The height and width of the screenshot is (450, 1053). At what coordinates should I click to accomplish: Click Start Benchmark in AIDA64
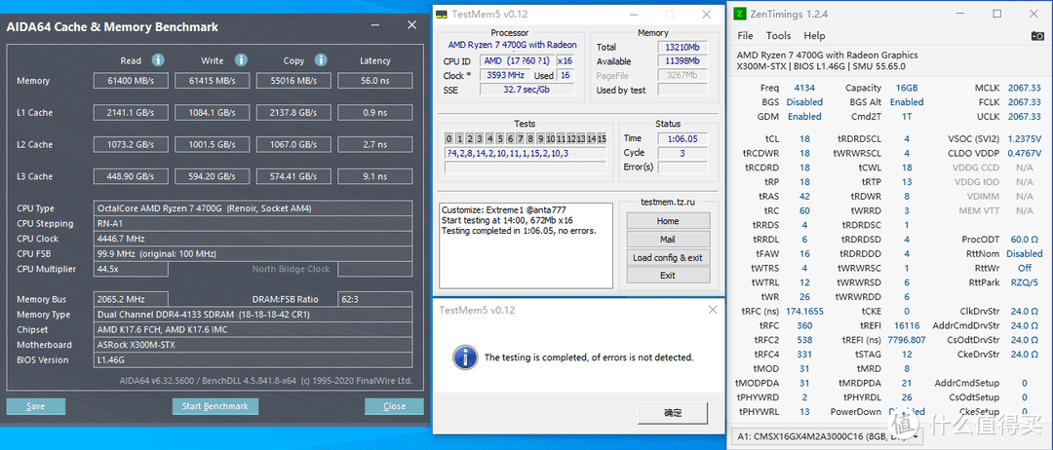click(214, 406)
